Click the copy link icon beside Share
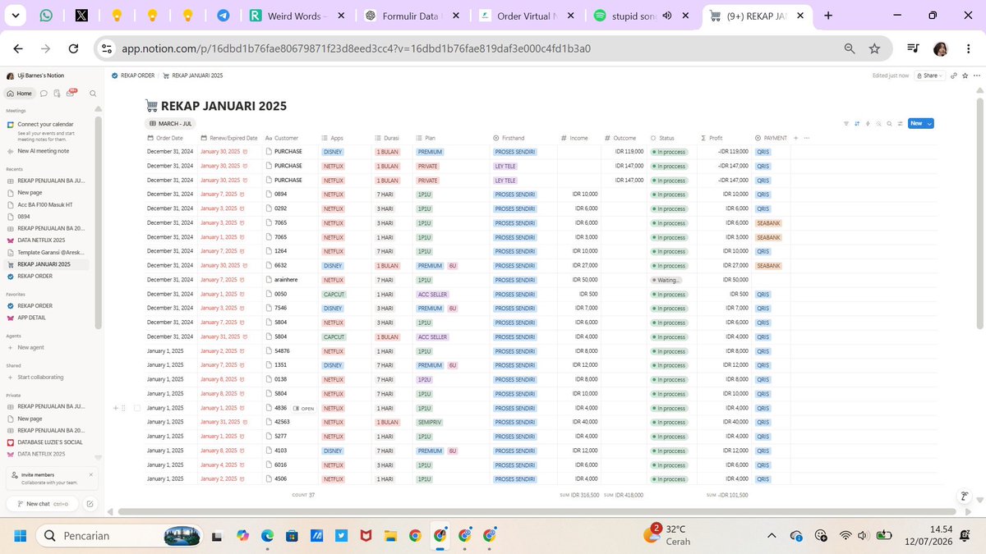986x554 pixels. pyautogui.click(x=953, y=76)
